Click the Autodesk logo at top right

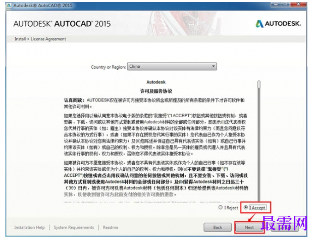278,24
